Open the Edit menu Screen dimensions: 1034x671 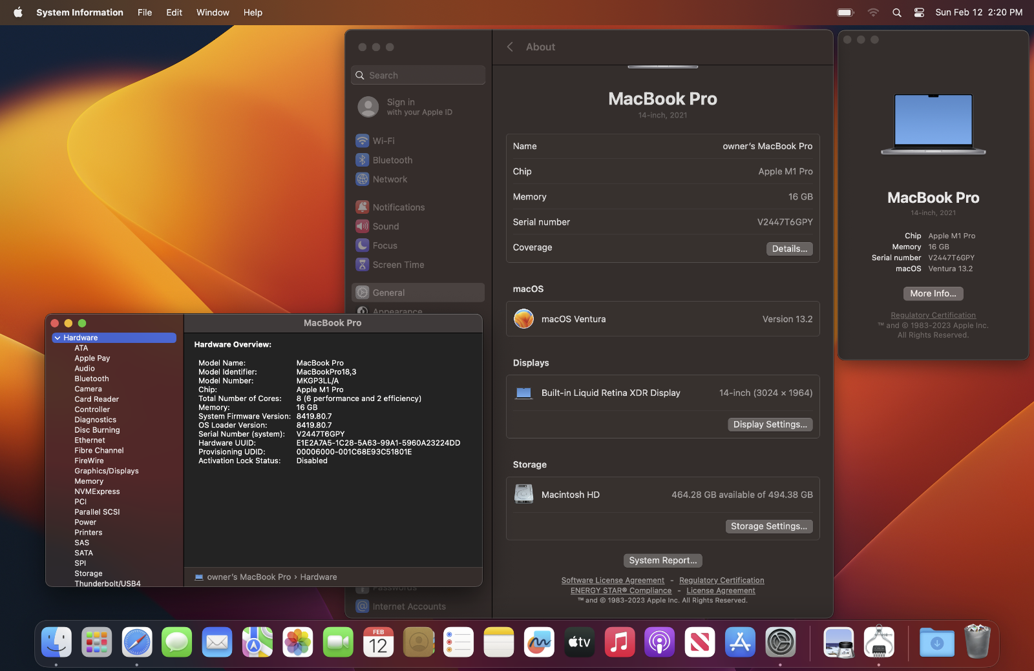(x=174, y=12)
